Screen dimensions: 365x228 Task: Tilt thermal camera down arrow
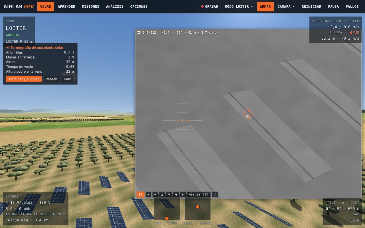tap(169, 195)
